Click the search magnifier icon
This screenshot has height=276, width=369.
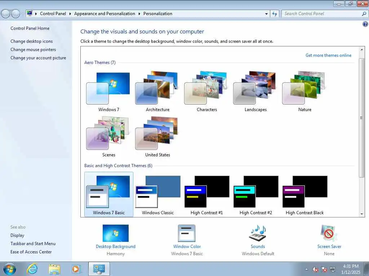tap(364, 14)
